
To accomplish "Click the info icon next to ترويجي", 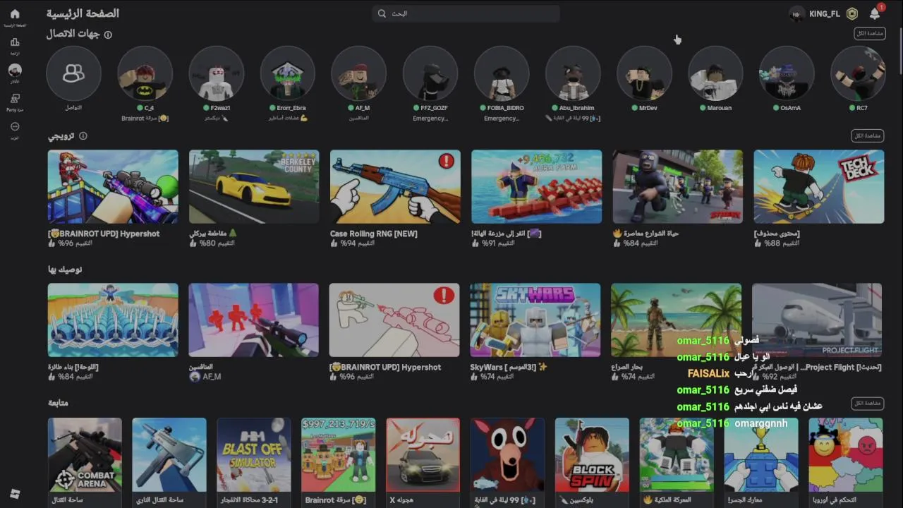I will (83, 135).
